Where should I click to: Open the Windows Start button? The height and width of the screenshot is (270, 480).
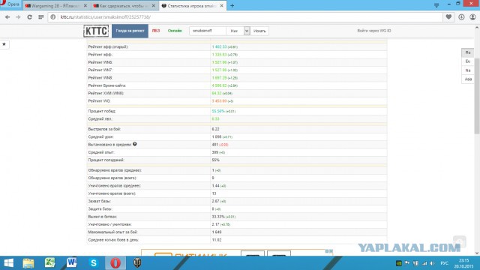point(8,263)
